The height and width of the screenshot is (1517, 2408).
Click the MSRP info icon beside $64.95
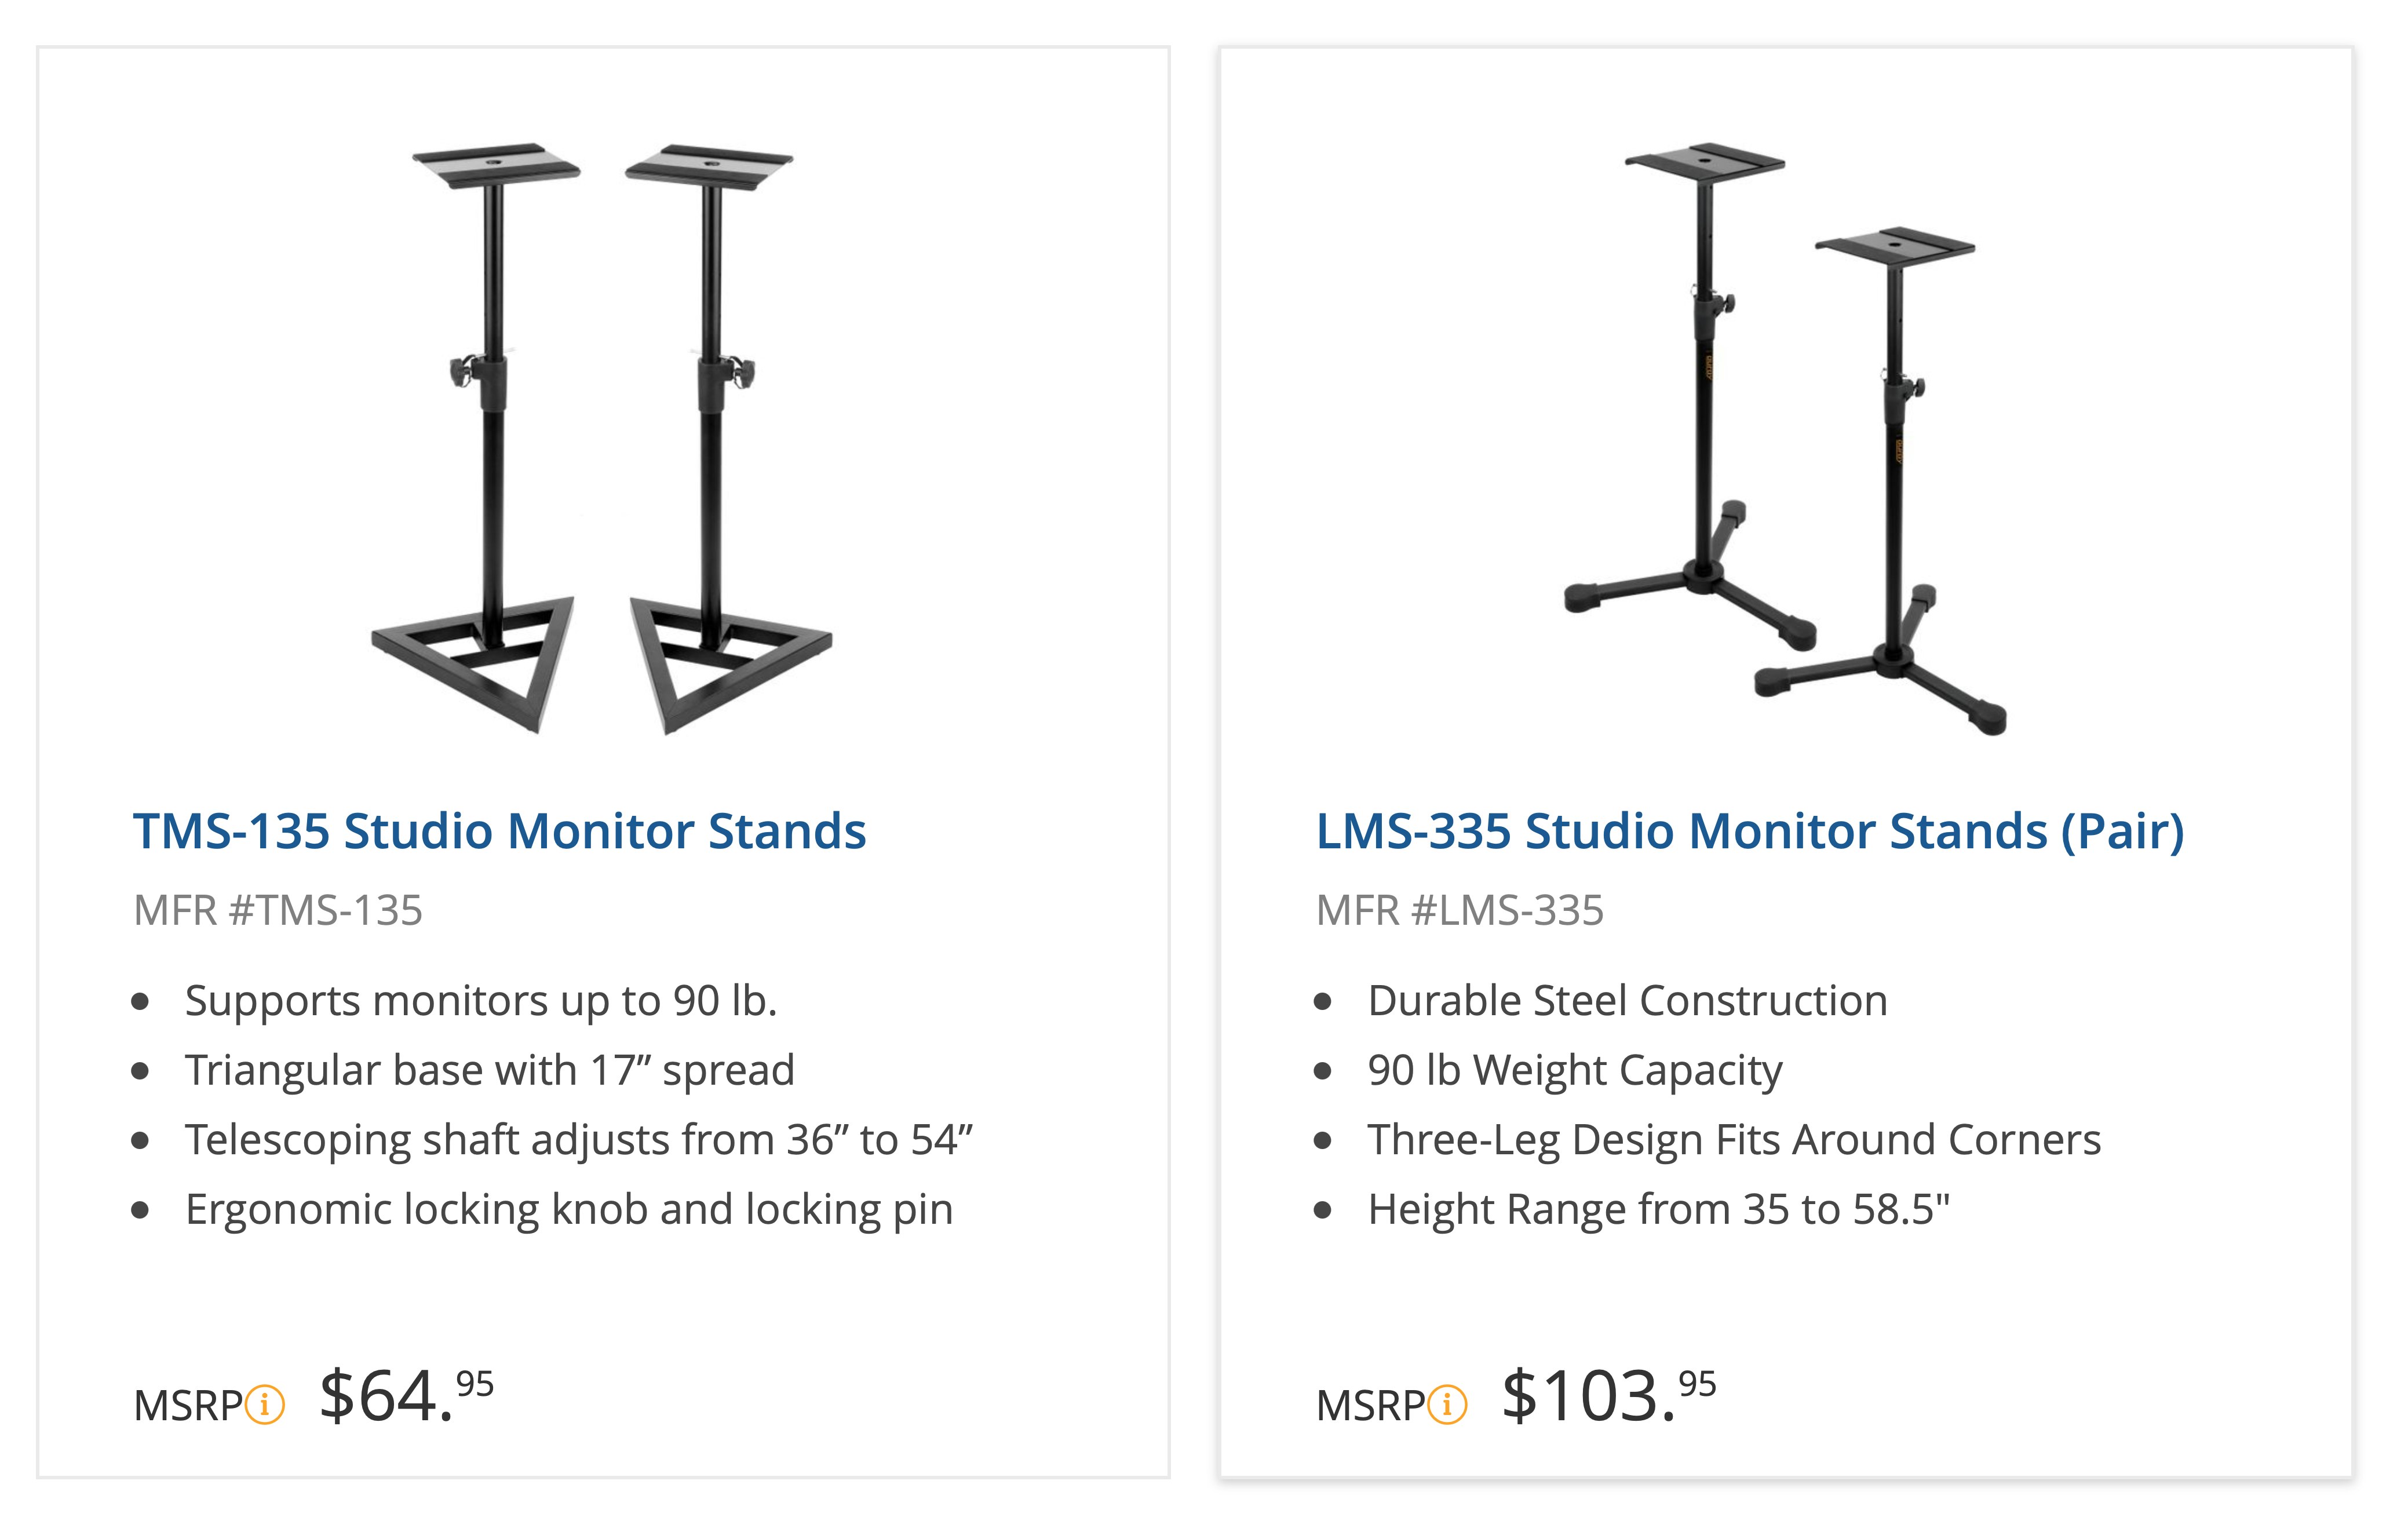[265, 1404]
